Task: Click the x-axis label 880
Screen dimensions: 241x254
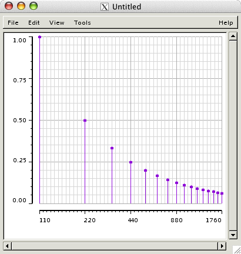Action: [x=176, y=220]
